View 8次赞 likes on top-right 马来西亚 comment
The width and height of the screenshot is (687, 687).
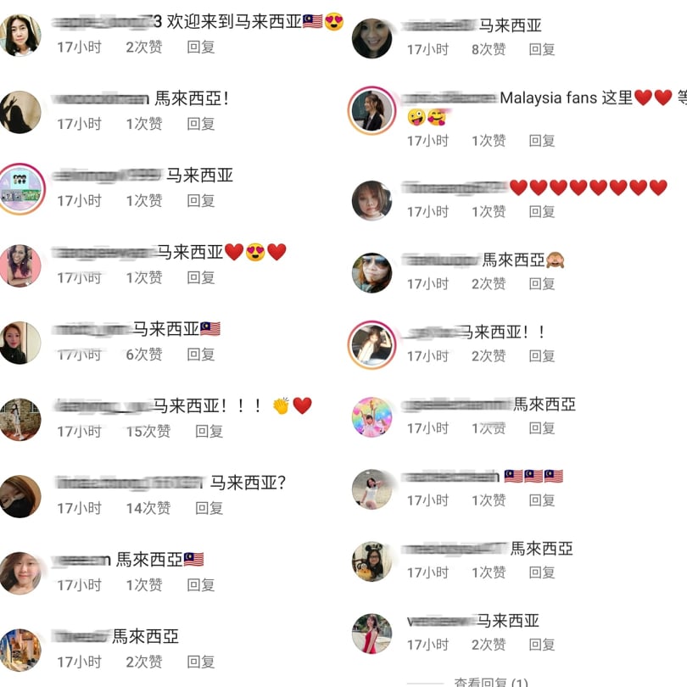pyautogui.click(x=489, y=49)
